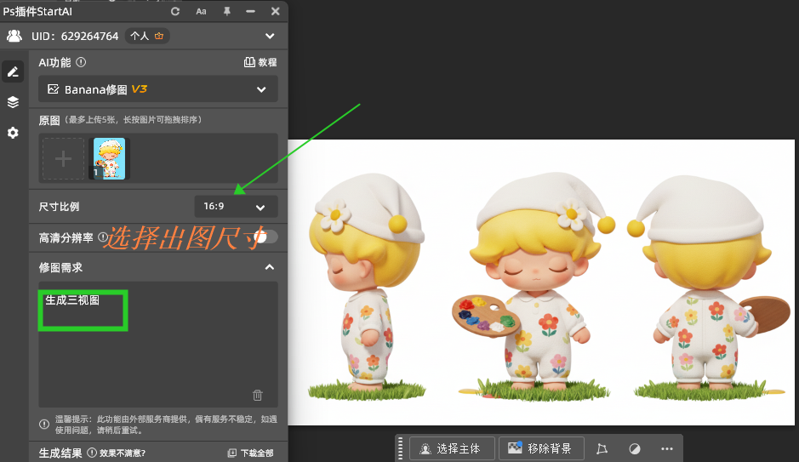Click the AI功能 info icon
This screenshot has width=799, height=462.
(x=81, y=62)
